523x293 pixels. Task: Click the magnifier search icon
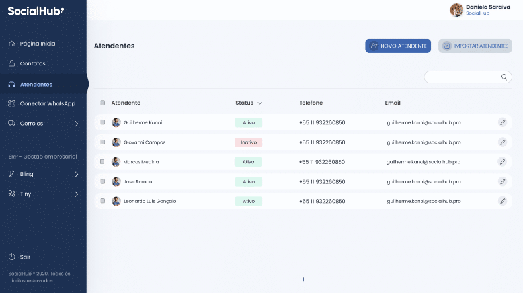point(504,77)
